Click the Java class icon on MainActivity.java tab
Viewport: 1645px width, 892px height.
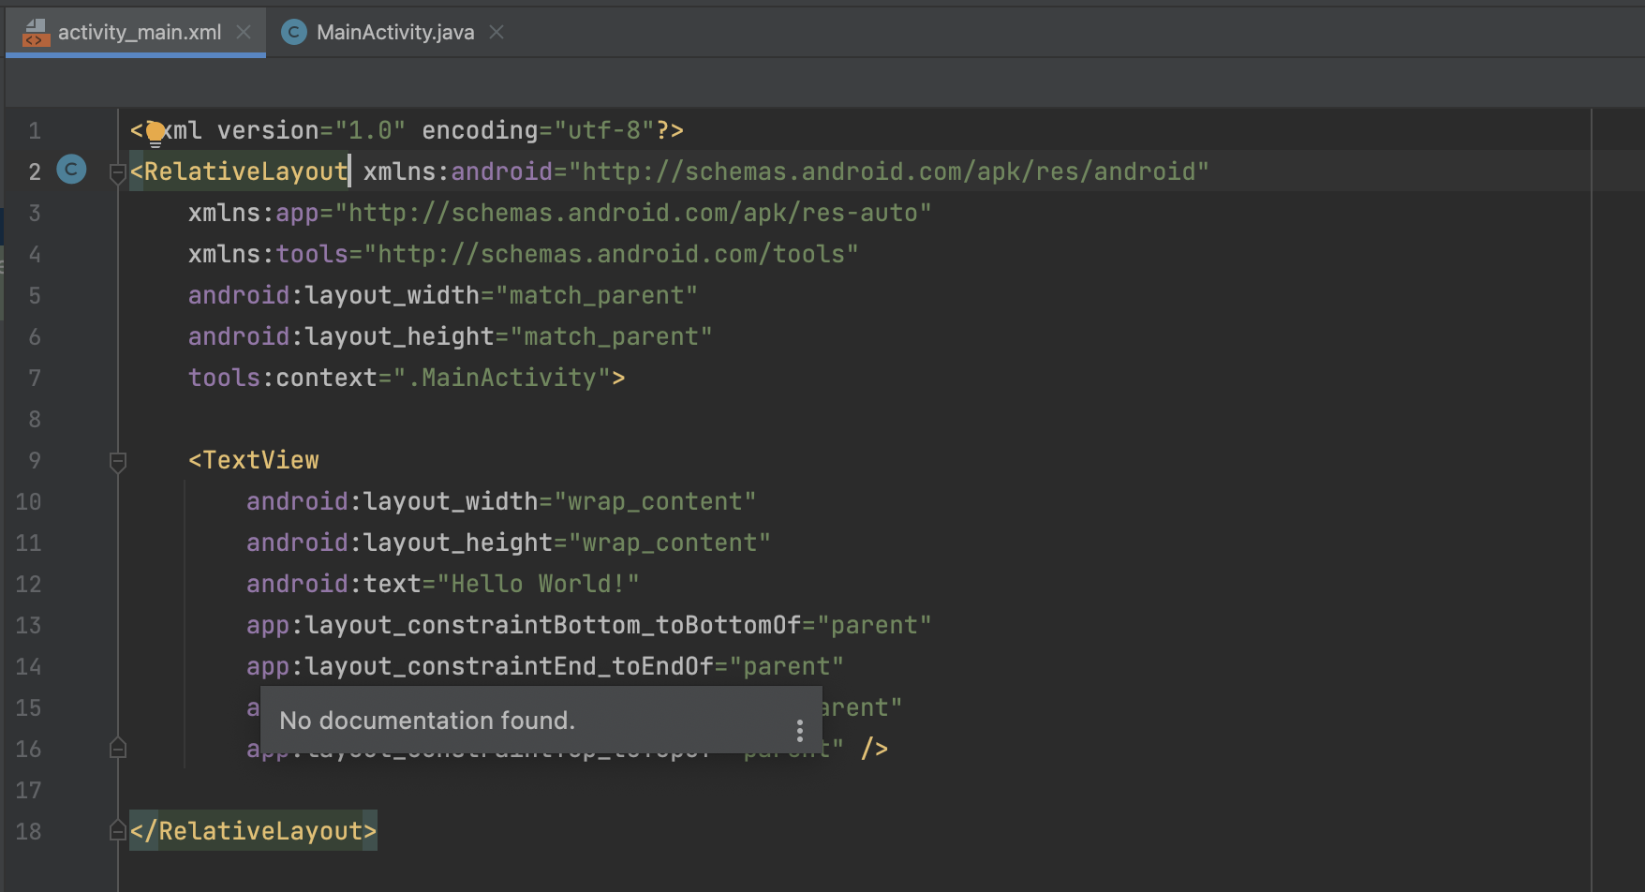pos(294,33)
